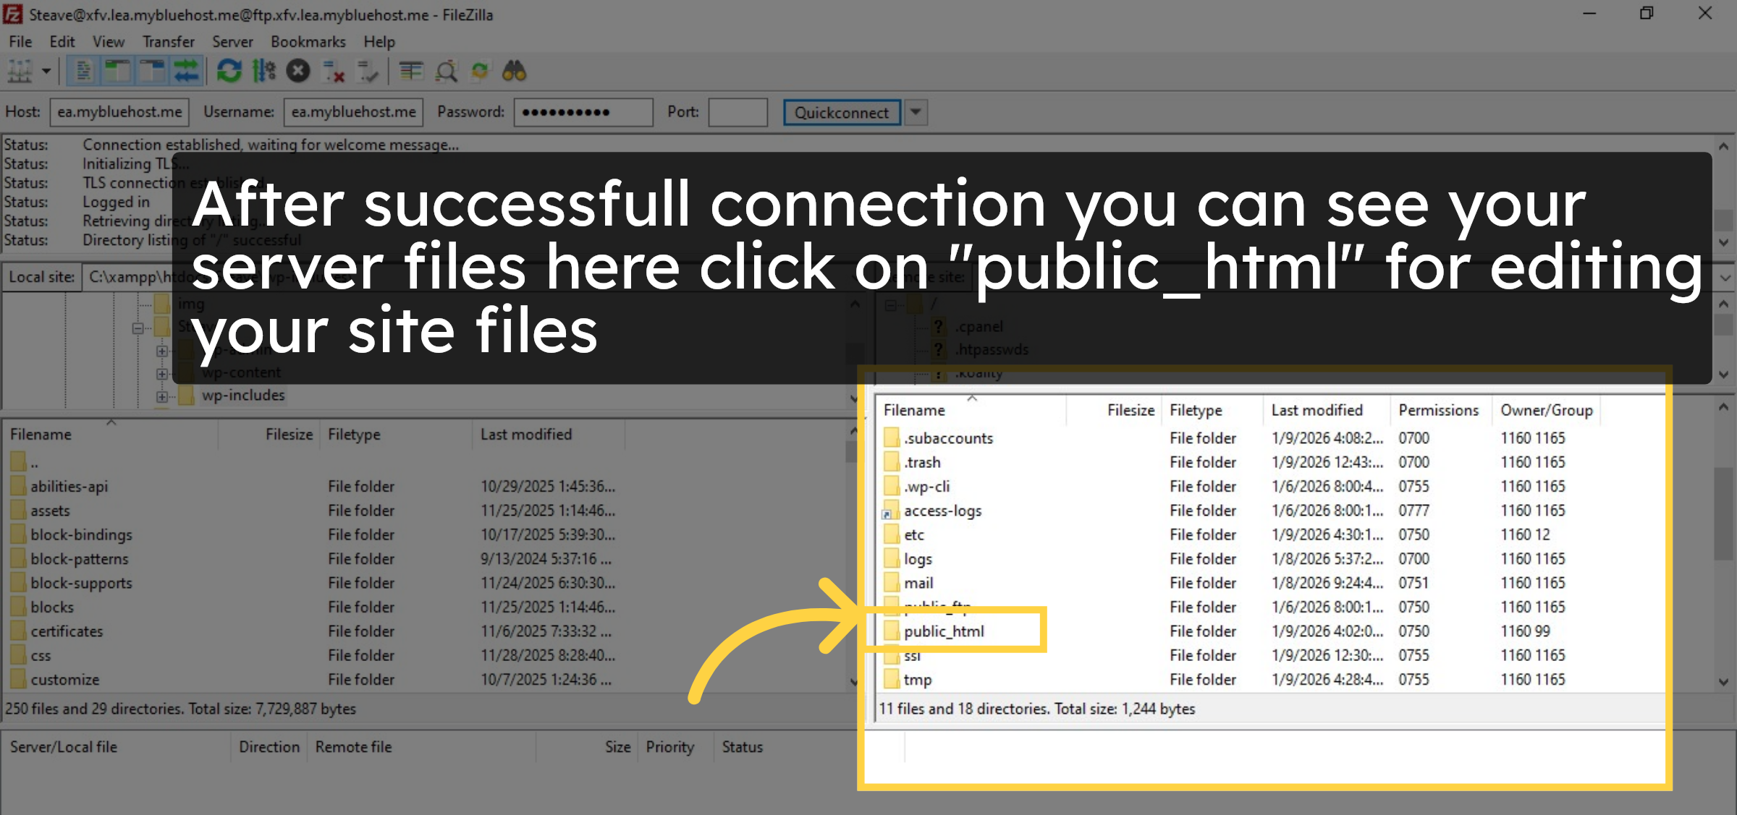Toggle the message log display

[x=82, y=70]
